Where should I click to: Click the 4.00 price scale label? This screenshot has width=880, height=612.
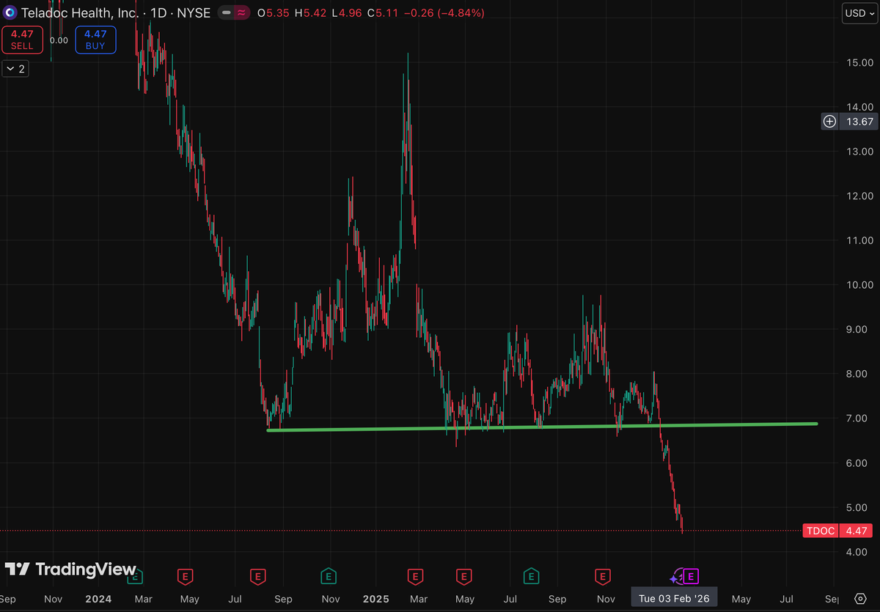pos(858,552)
